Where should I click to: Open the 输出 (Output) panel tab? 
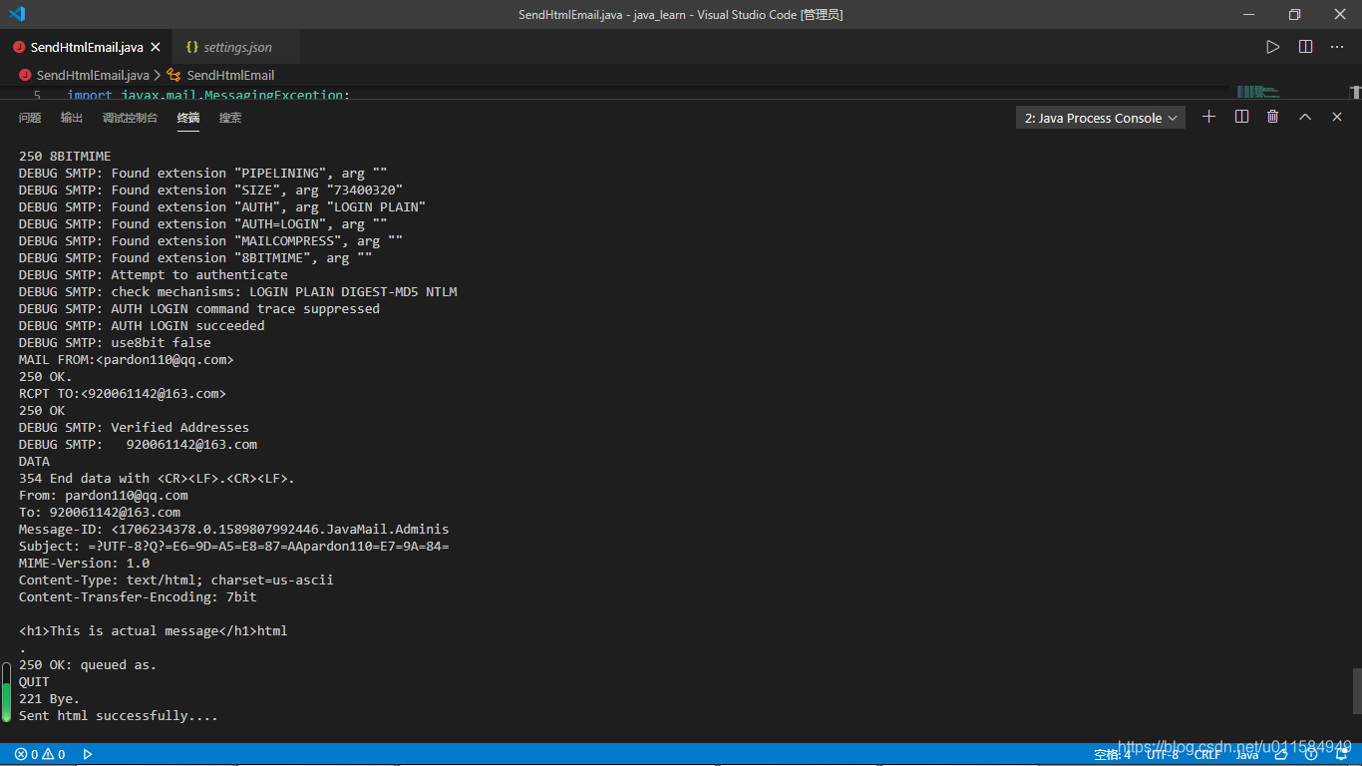[x=72, y=118]
